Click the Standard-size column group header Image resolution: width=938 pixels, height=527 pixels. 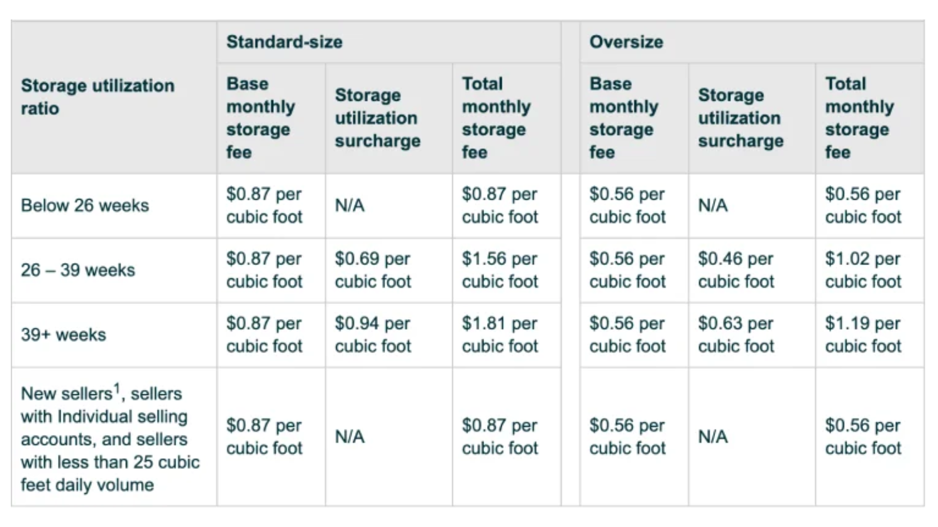click(284, 42)
